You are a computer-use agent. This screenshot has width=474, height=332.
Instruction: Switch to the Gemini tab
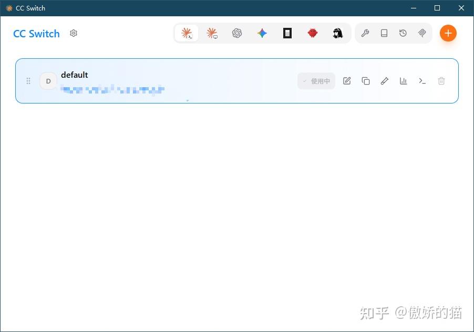[262, 33]
